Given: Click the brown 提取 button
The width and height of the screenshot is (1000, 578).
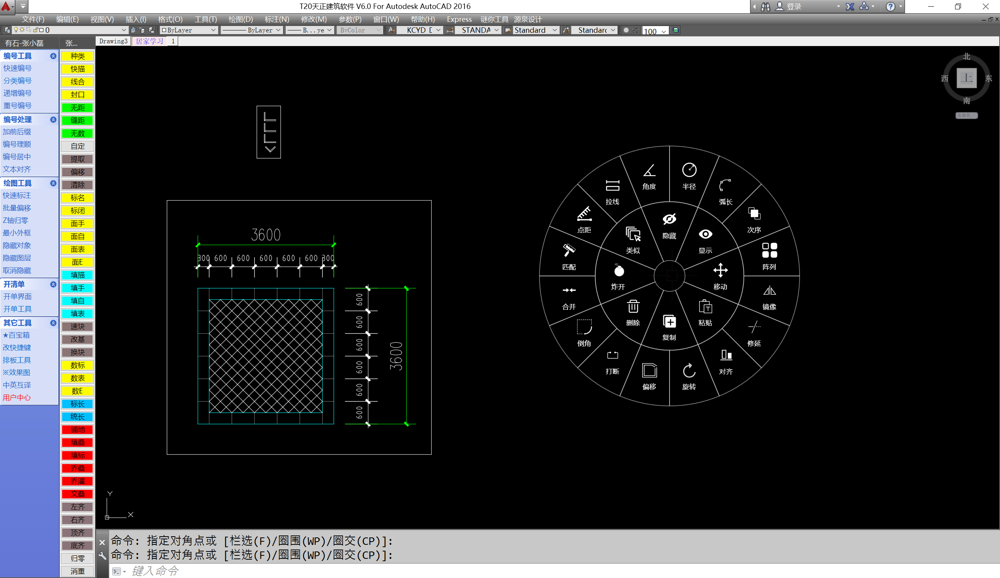Looking at the screenshot, I should pyautogui.click(x=78, y=159).
